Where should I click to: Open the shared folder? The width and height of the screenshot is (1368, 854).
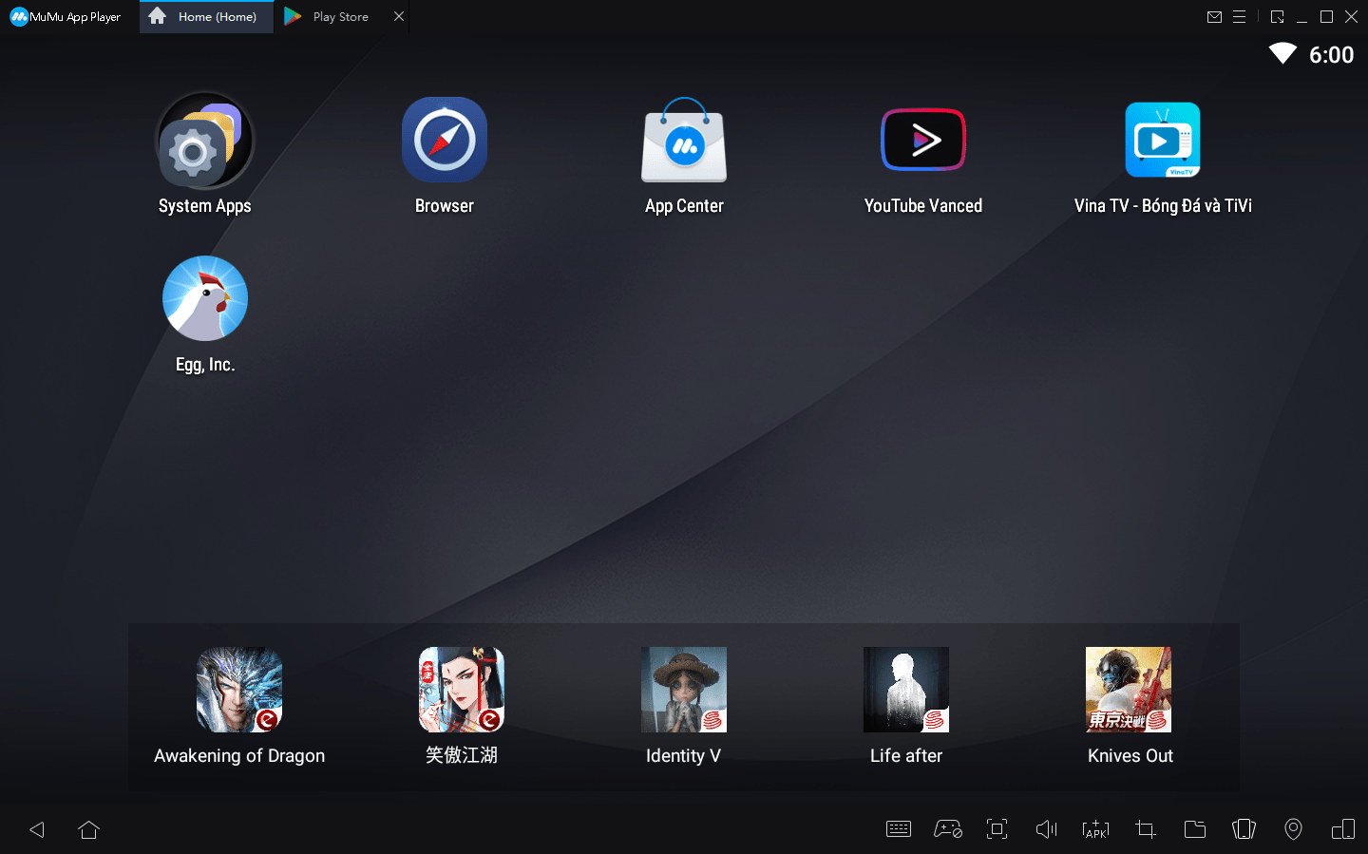click(1194, 828)
